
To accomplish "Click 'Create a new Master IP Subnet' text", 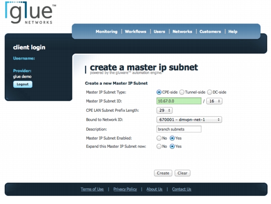I will click(x=116, y=83).
